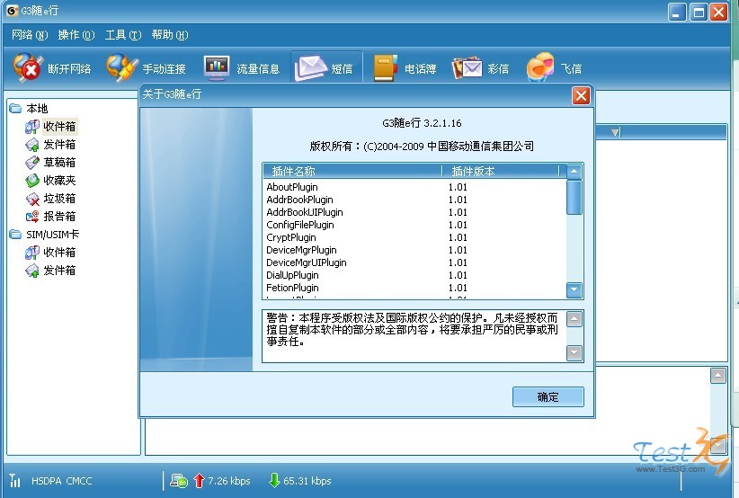Click the message list sort dropdown arrow

(616, 132)
